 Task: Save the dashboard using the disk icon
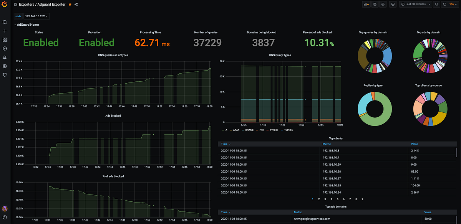coord(375,4)
